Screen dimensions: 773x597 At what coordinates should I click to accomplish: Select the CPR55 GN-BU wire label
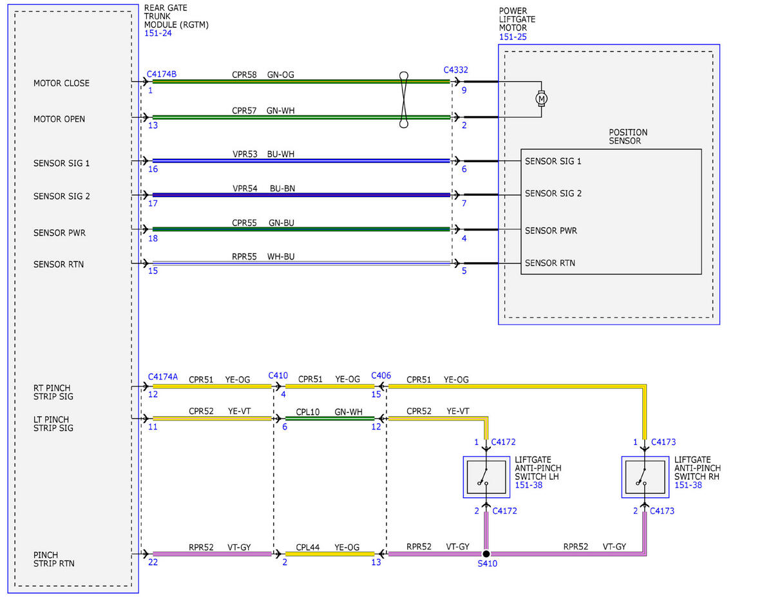[263, 223]
